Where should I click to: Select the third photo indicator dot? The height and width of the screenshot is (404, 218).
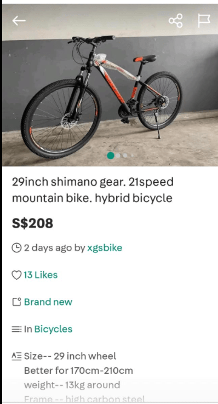(x=125, y=155)
